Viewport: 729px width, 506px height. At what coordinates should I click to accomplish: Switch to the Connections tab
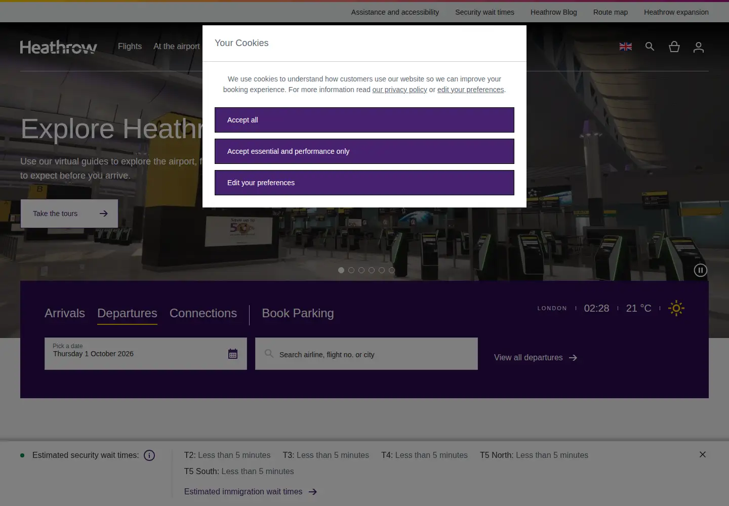pyautogui.click(x=203, y=313)
